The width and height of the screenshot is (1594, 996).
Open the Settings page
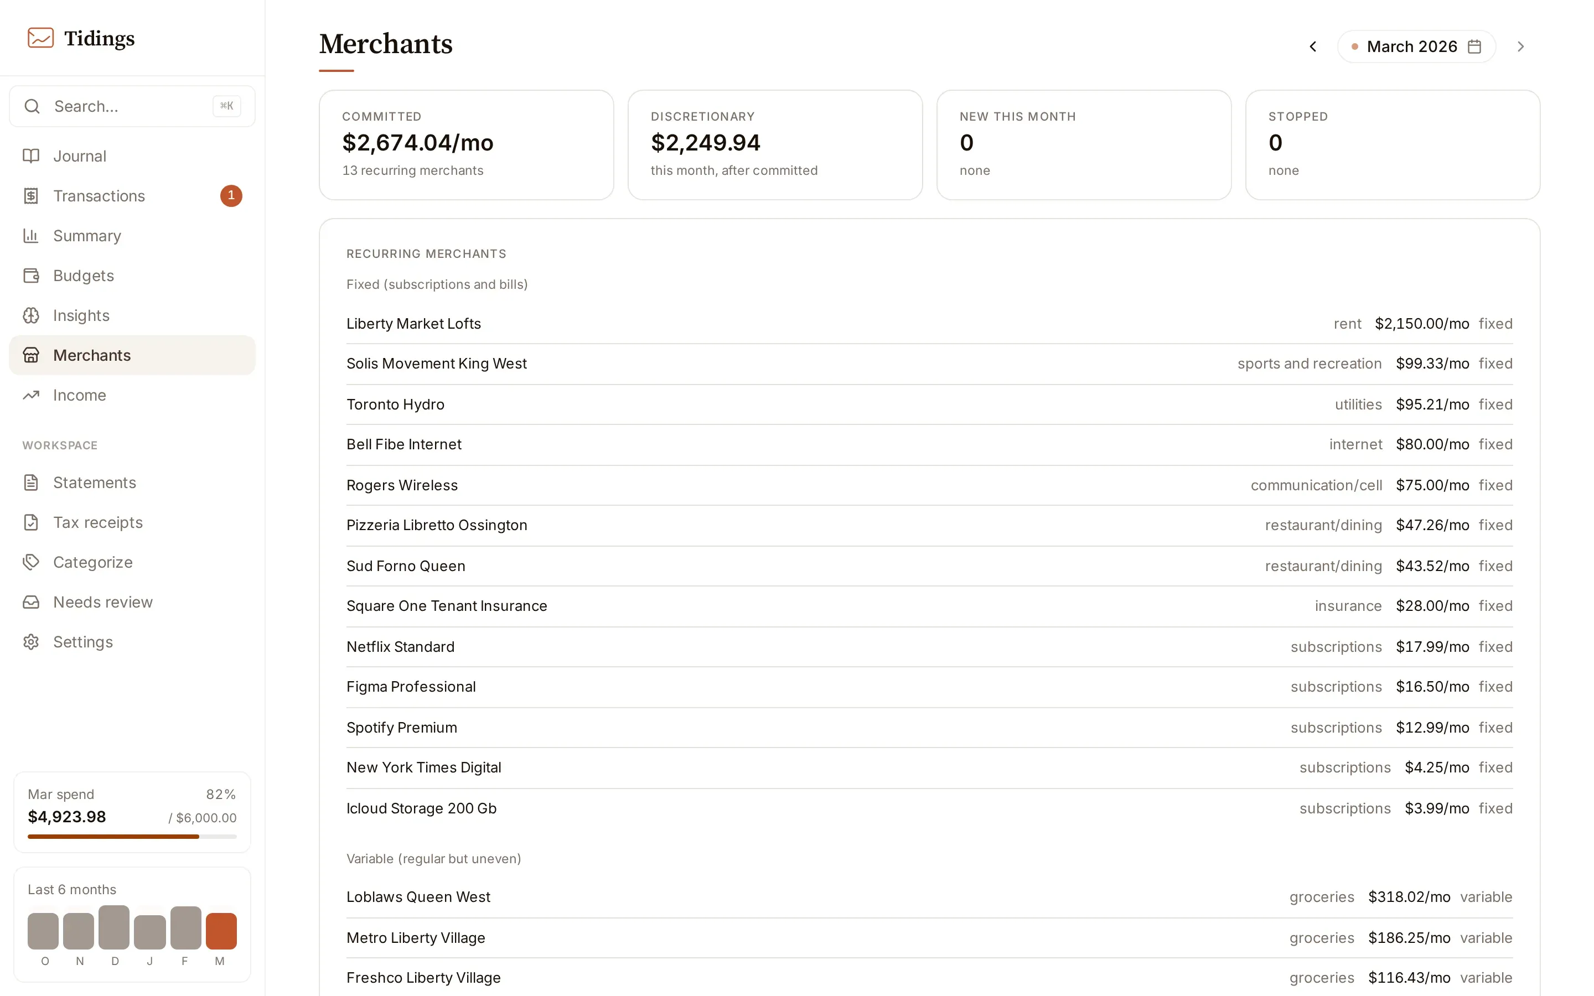click(x=132, y=642)
